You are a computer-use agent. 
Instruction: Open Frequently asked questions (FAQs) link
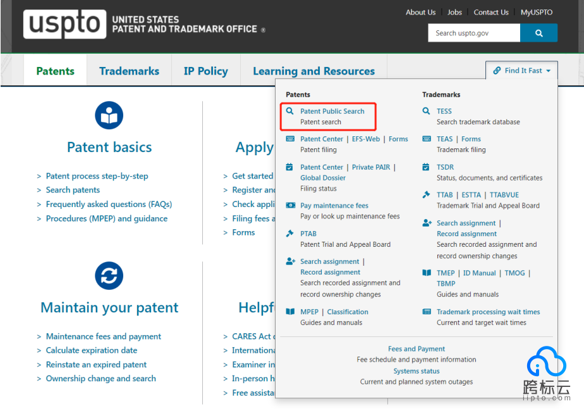(109, 204)
